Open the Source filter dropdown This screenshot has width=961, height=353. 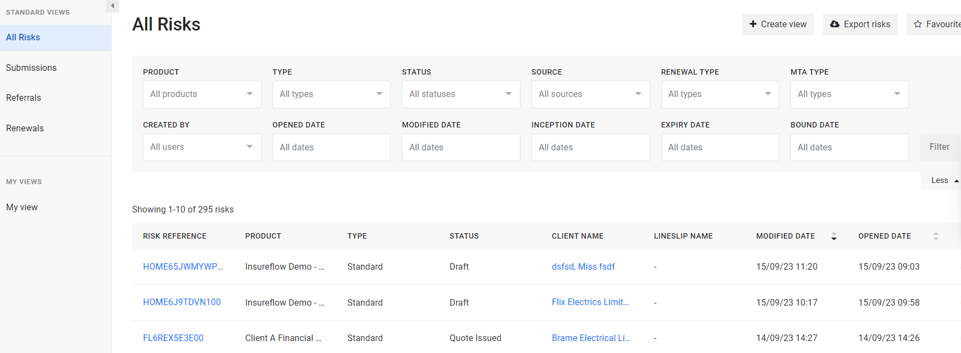tap(590, 94)
